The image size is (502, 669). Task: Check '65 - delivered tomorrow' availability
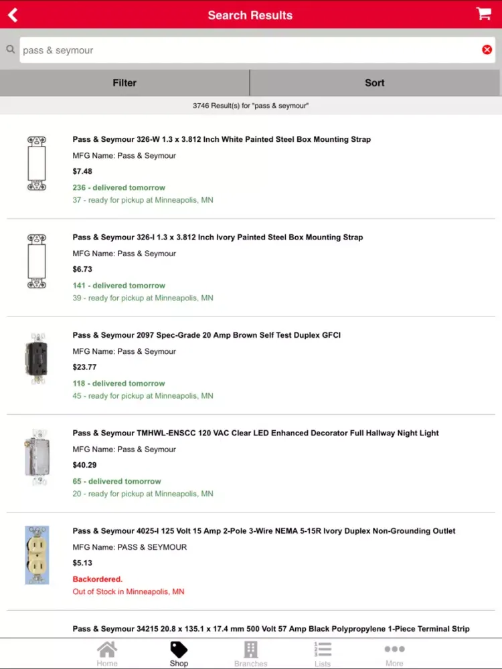point(116,481)
